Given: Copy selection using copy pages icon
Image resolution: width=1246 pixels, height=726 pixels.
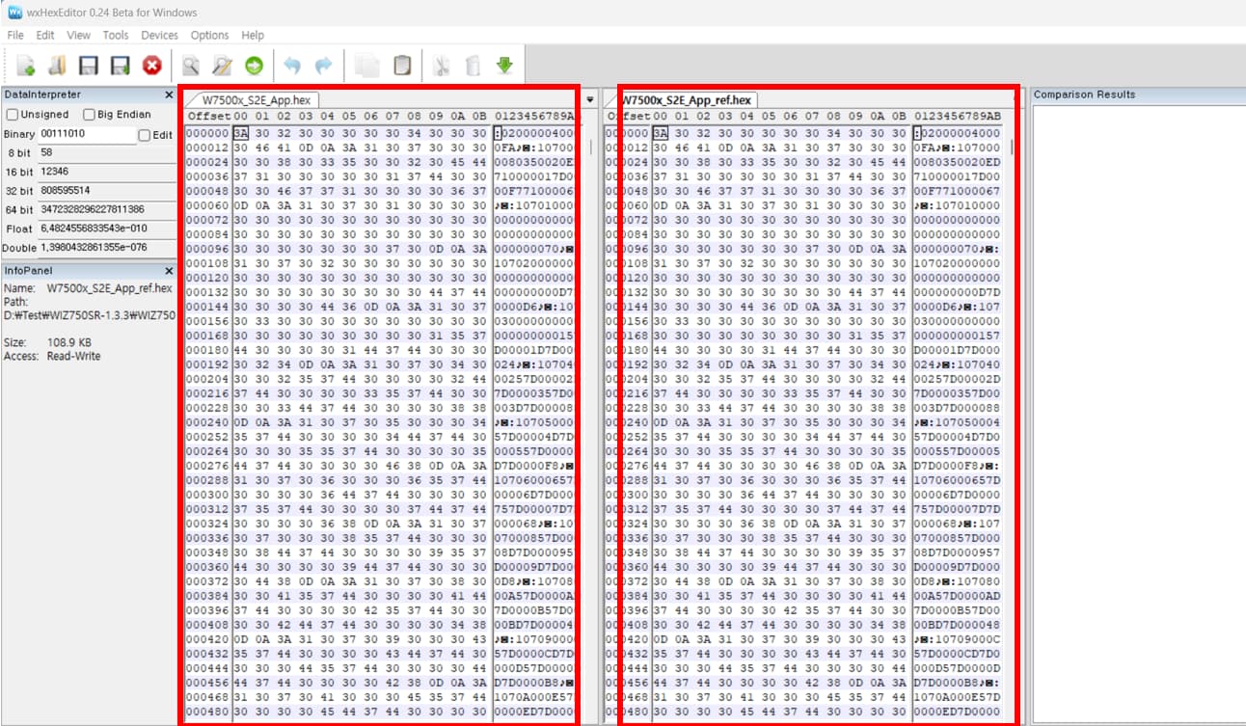Looking at the screenshot, I should (366, 66).
